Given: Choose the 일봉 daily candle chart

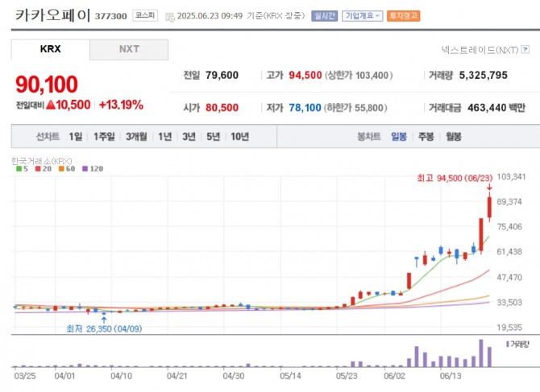Looking at the screenshot, I should [x=399, y=137].
